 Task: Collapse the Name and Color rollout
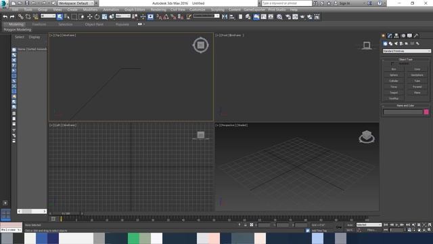point(406,106)
